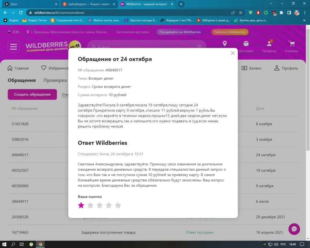Rate the answer three stars
This screenshot has height=248, width=310.
[x=100, y=205]
